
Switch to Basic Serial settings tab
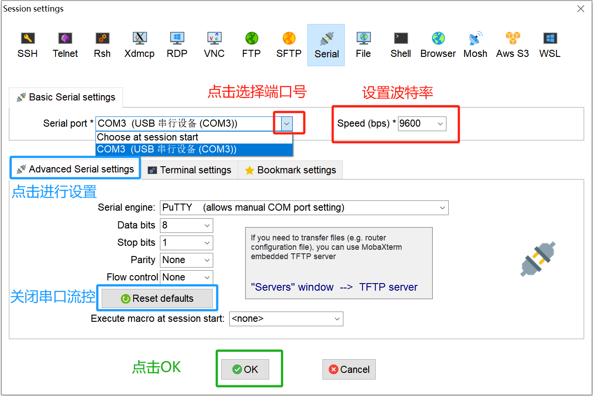(66, 97)
